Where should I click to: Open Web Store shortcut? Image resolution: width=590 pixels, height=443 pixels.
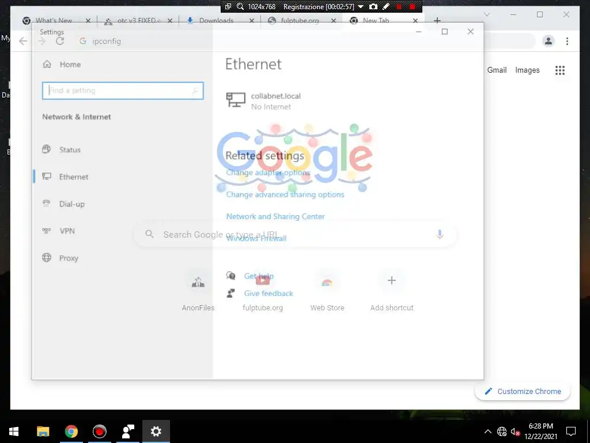327,290
